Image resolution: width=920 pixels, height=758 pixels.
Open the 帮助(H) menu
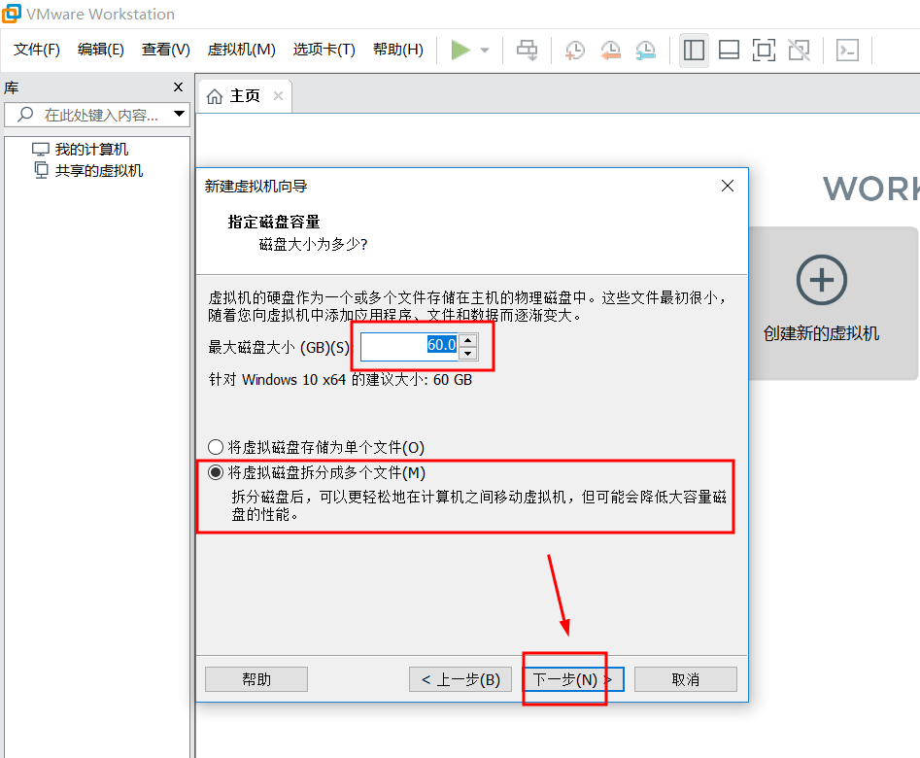398,50
